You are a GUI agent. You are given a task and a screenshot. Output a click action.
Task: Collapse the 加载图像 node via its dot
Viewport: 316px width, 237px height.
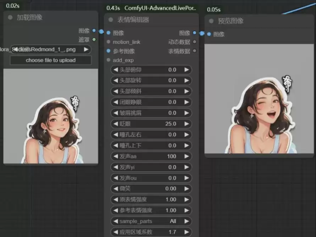[x=10, y=17]
